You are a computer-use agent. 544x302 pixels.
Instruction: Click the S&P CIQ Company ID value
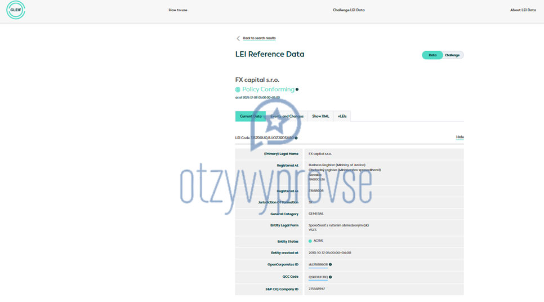coord(316,289)
